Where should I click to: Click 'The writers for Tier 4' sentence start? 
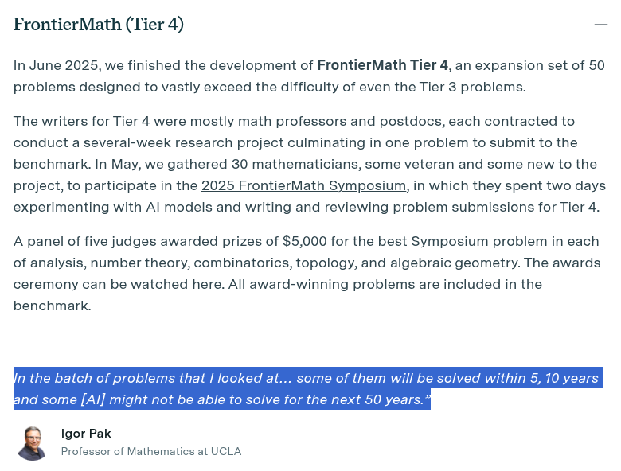[81, 121]
